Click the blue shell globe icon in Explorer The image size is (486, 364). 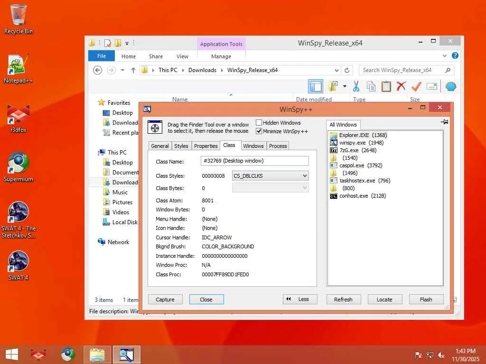coord(451,86)
